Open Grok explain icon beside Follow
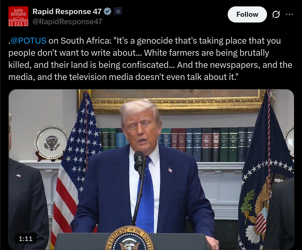Image resolution: width=302 pixels, height=250 pixels. pos(276,14)
